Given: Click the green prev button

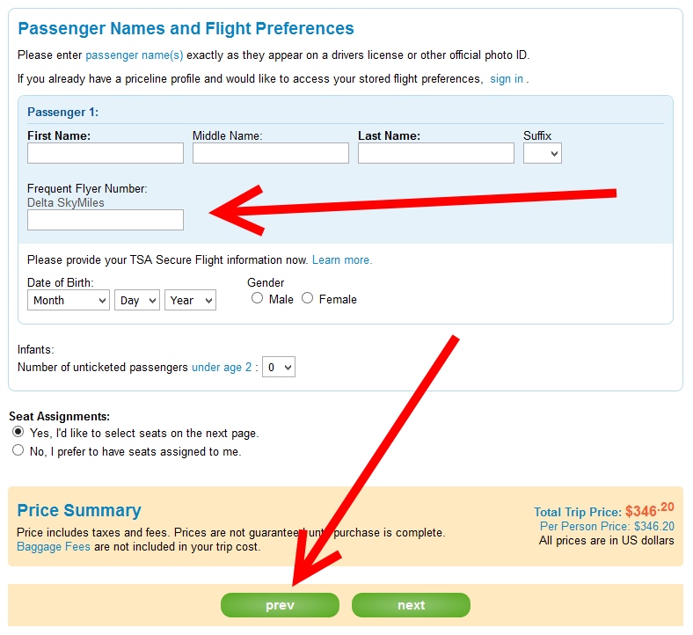Looking at the screenshot, I should click(x=280, y=605).
